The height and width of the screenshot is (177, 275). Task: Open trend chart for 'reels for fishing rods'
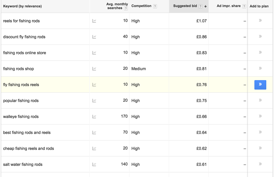pyautogui.click(x=94, y=21)
